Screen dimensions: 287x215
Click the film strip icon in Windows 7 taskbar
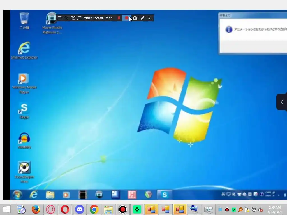(x=83, y=195)
